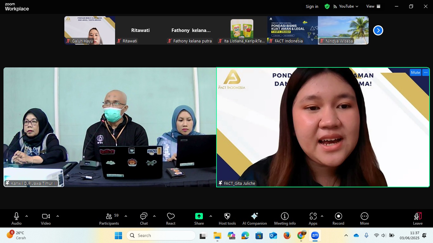
Task: Open the Apps menu
Action: [313, 218]
